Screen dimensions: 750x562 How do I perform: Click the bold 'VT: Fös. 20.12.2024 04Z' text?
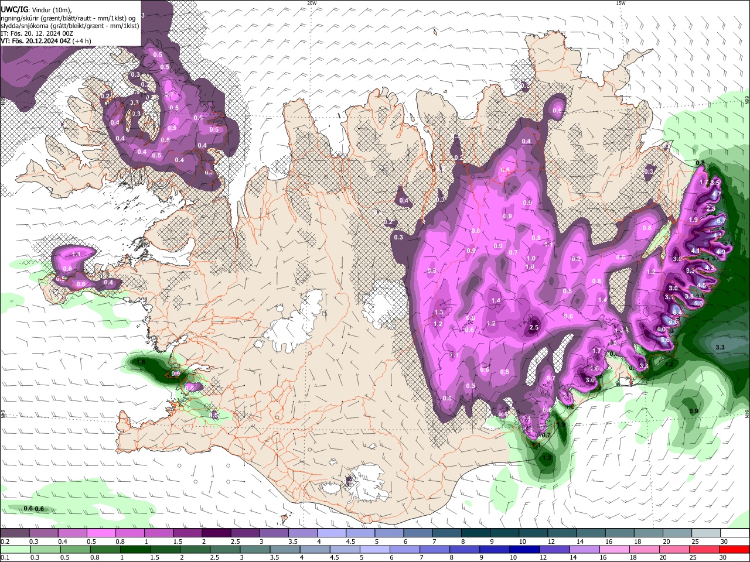pos(36,41)
